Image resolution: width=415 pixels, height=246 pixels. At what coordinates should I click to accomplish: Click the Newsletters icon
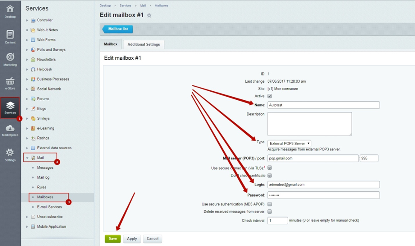click(x=33, y=59)
